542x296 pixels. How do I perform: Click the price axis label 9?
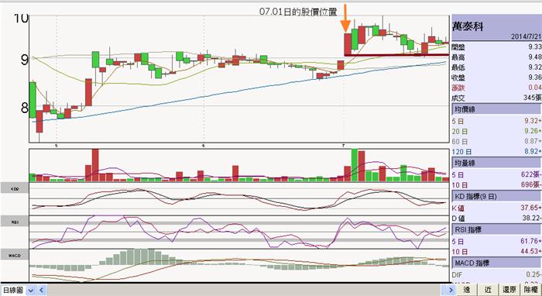click(x=24, y=60)
